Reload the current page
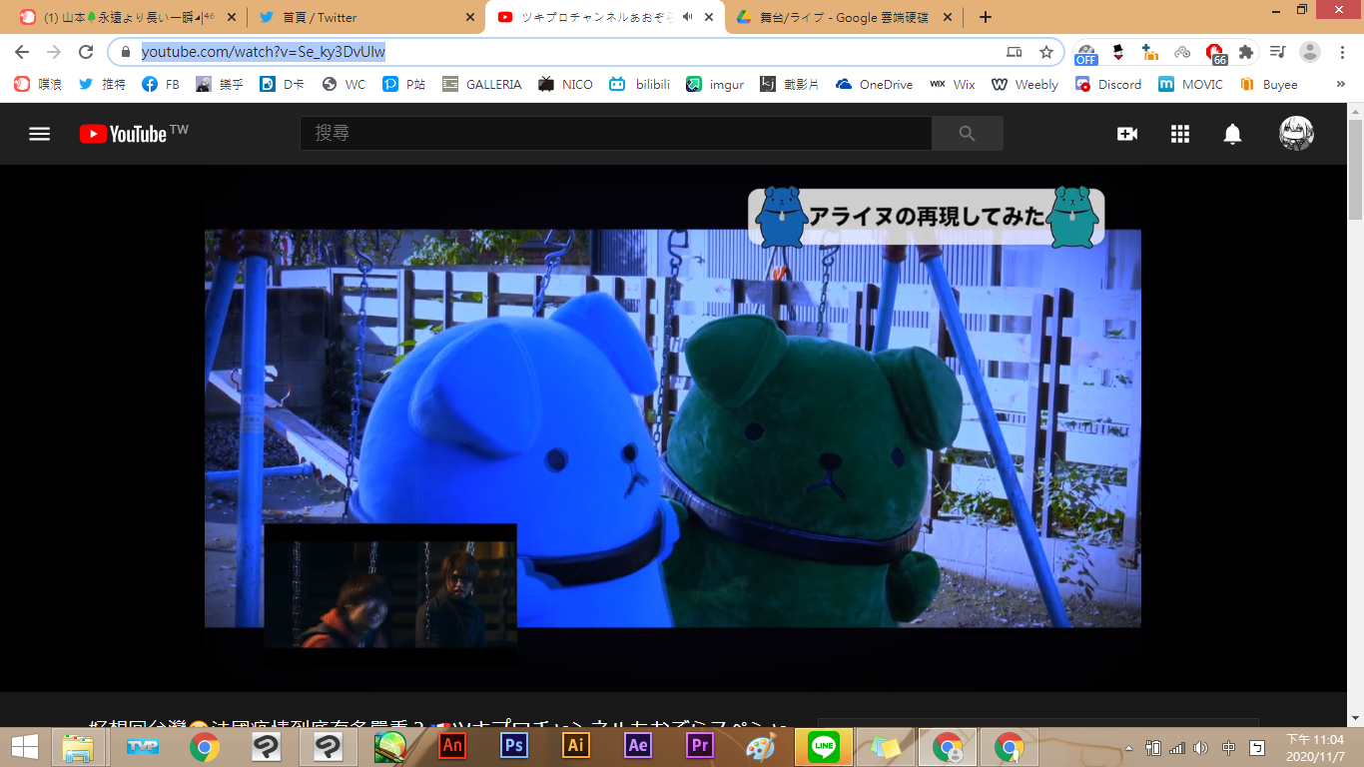Screen dimensions: 1364x767 point(86,52)
